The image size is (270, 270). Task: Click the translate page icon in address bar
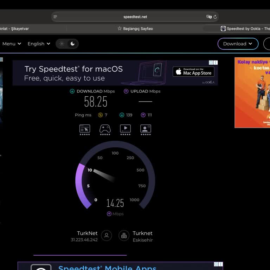[209, 17]
